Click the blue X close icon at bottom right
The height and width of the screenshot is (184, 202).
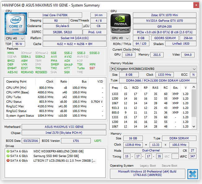click(193, 174)
